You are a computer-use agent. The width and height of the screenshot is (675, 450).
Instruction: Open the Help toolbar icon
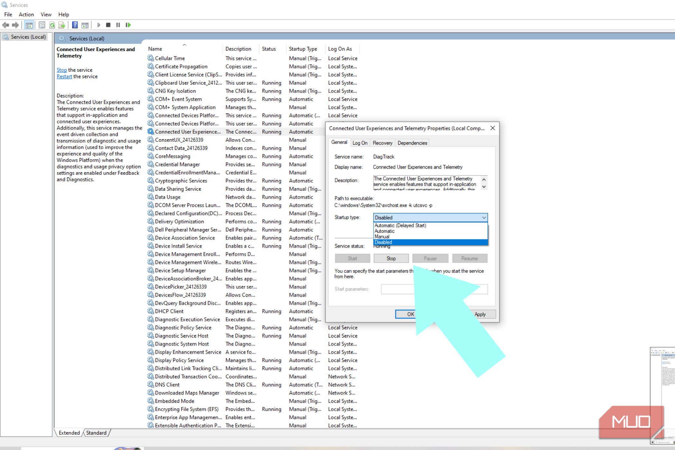75,25
